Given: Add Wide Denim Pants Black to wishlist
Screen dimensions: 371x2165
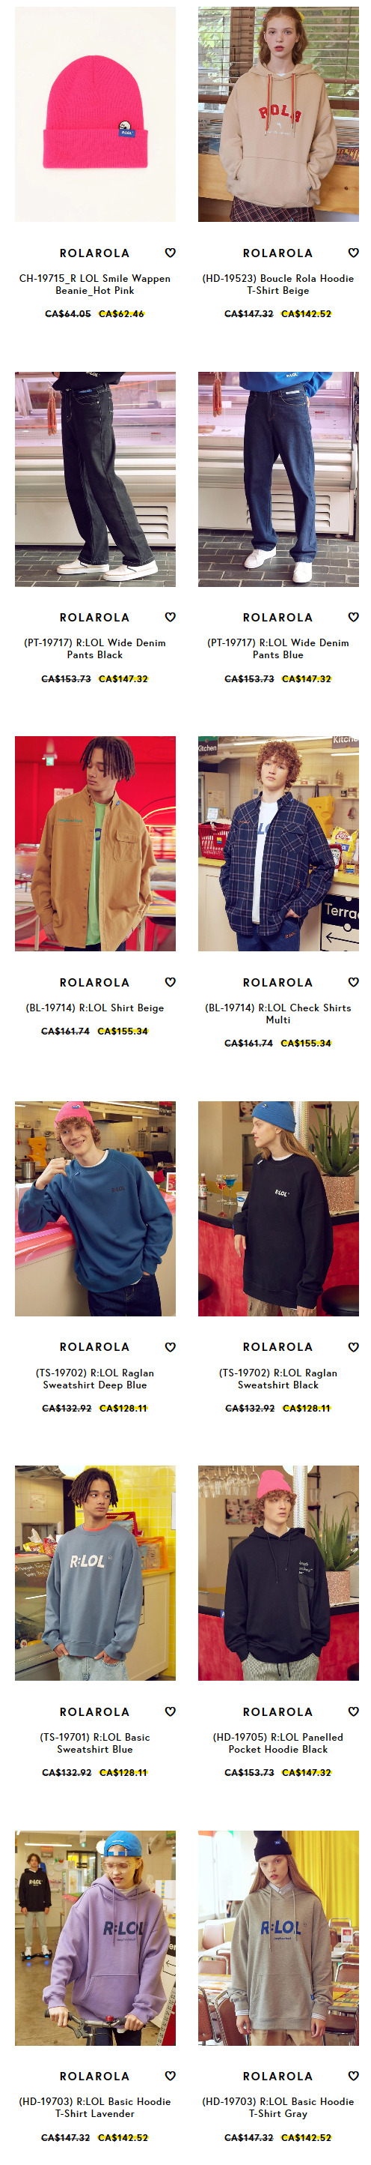Looking at the screenshot, I should 171,617.
